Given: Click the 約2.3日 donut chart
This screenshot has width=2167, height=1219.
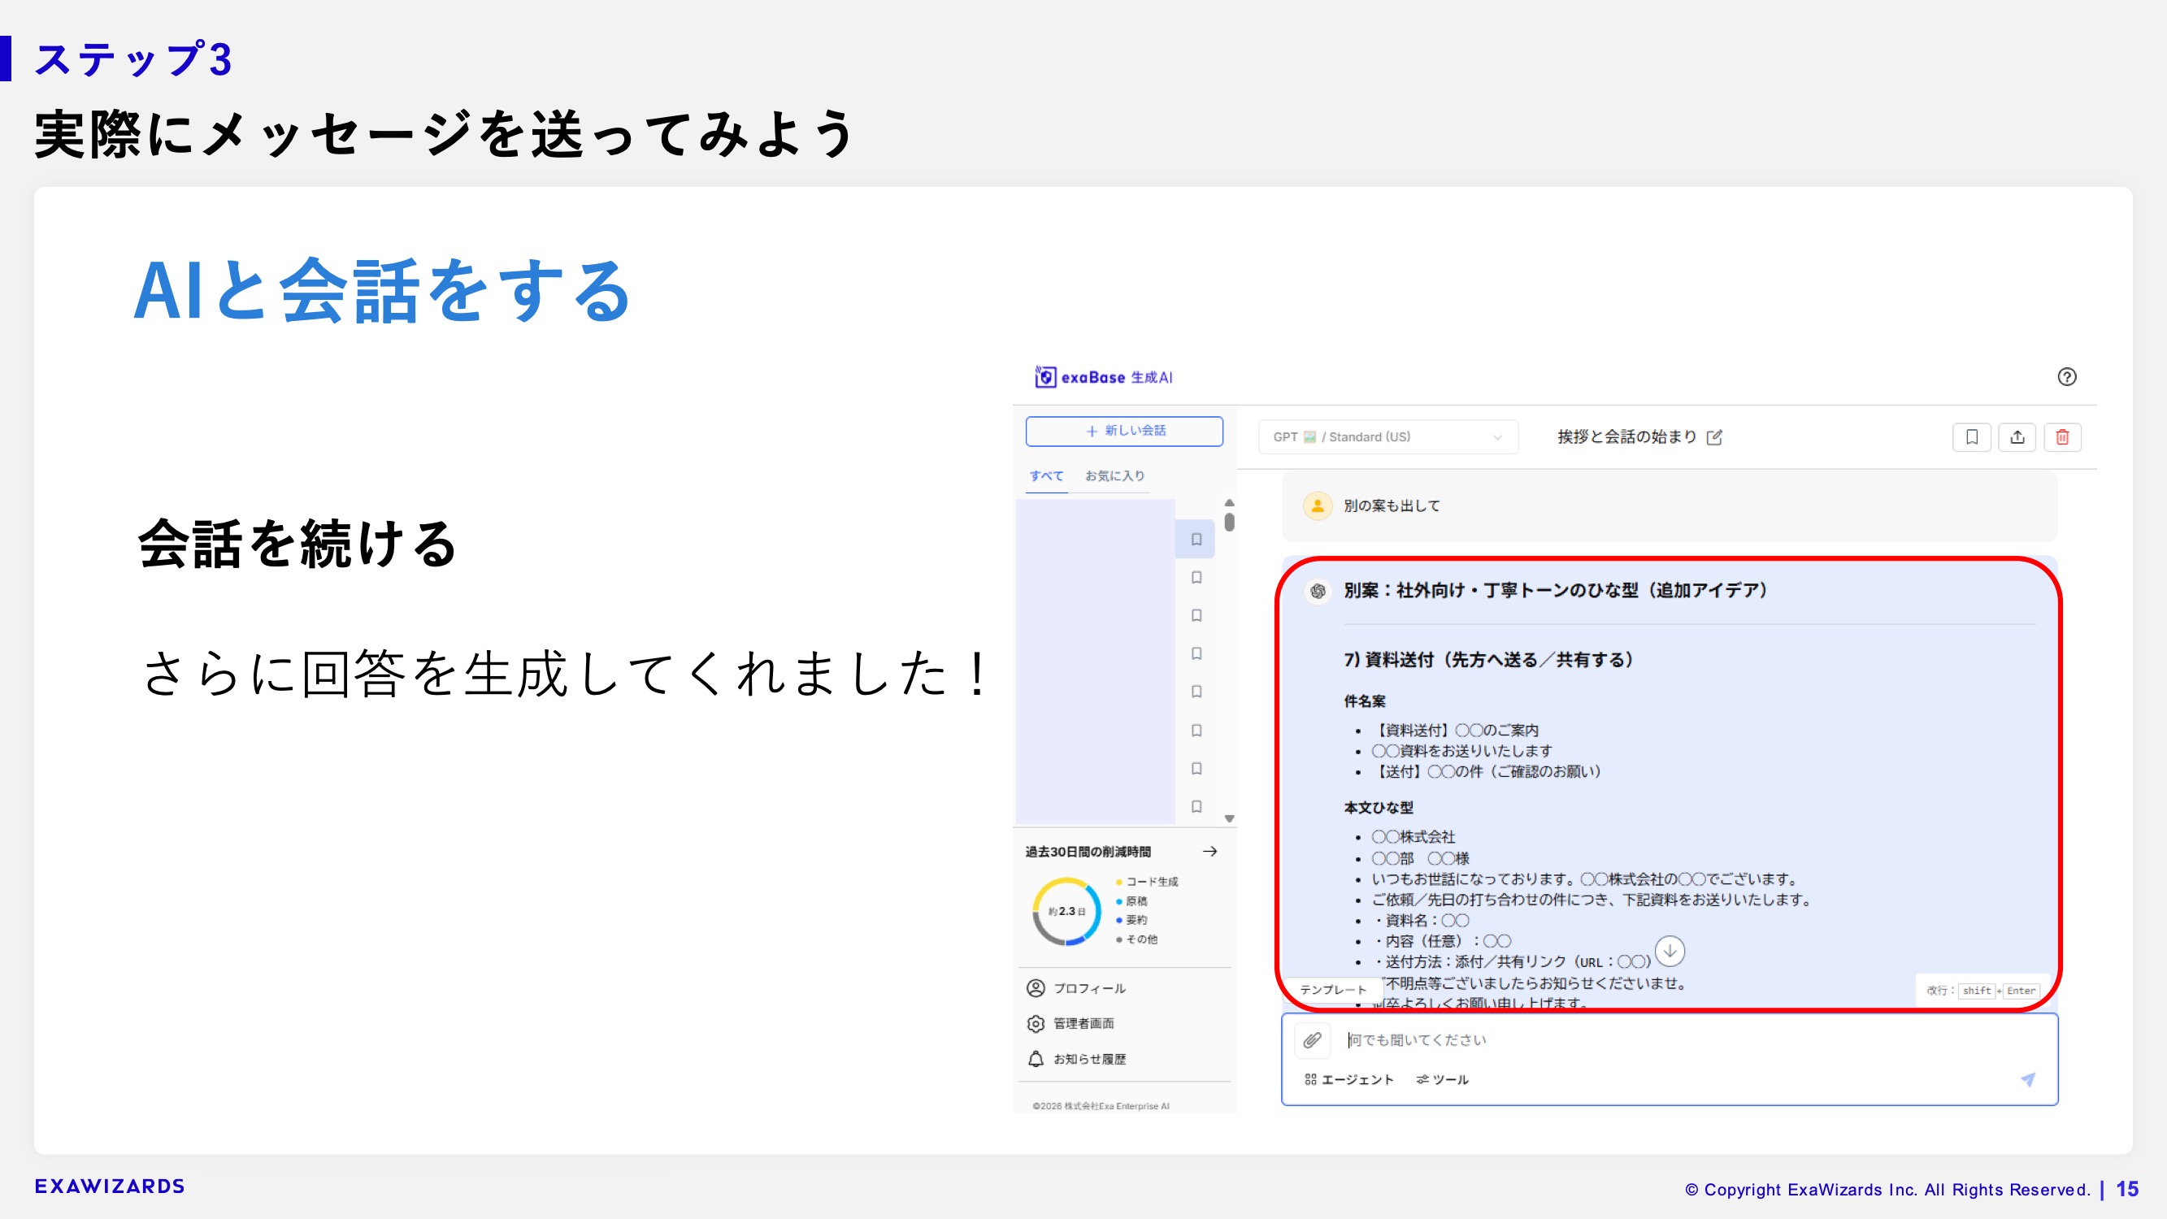Looking at the screenshot, I should [x=1066, y=912].
